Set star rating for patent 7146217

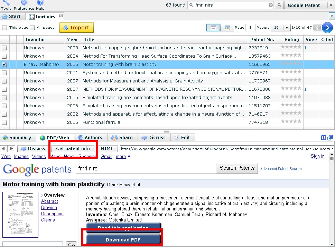[291, 113]
